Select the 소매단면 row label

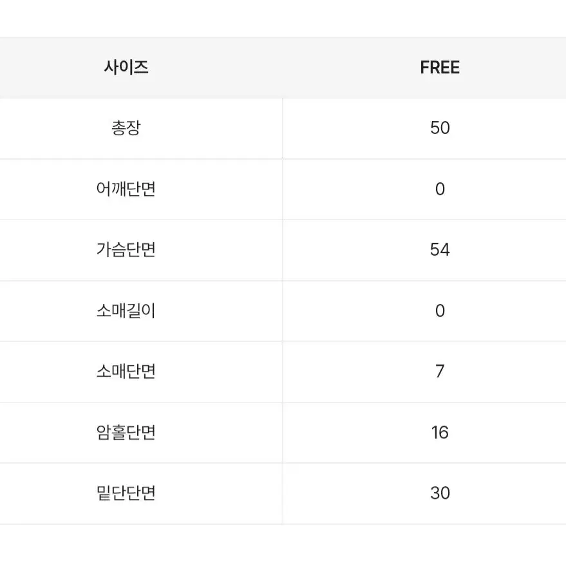point(126,371)
